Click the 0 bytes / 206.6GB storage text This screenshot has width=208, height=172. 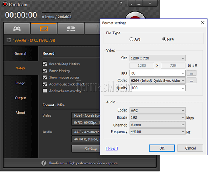[57, 17]
